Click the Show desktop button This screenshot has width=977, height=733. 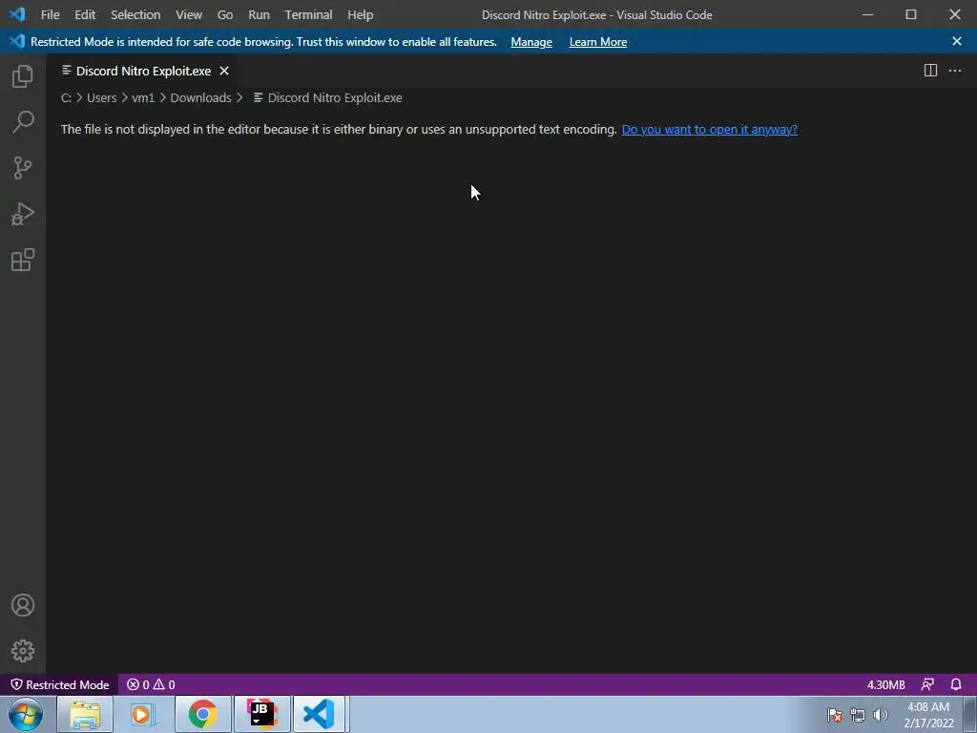point(970,715)
